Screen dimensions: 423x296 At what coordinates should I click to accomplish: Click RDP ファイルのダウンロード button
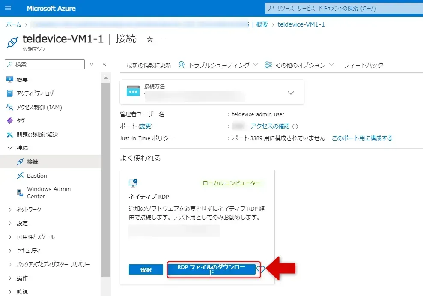(x=213, y=269)
